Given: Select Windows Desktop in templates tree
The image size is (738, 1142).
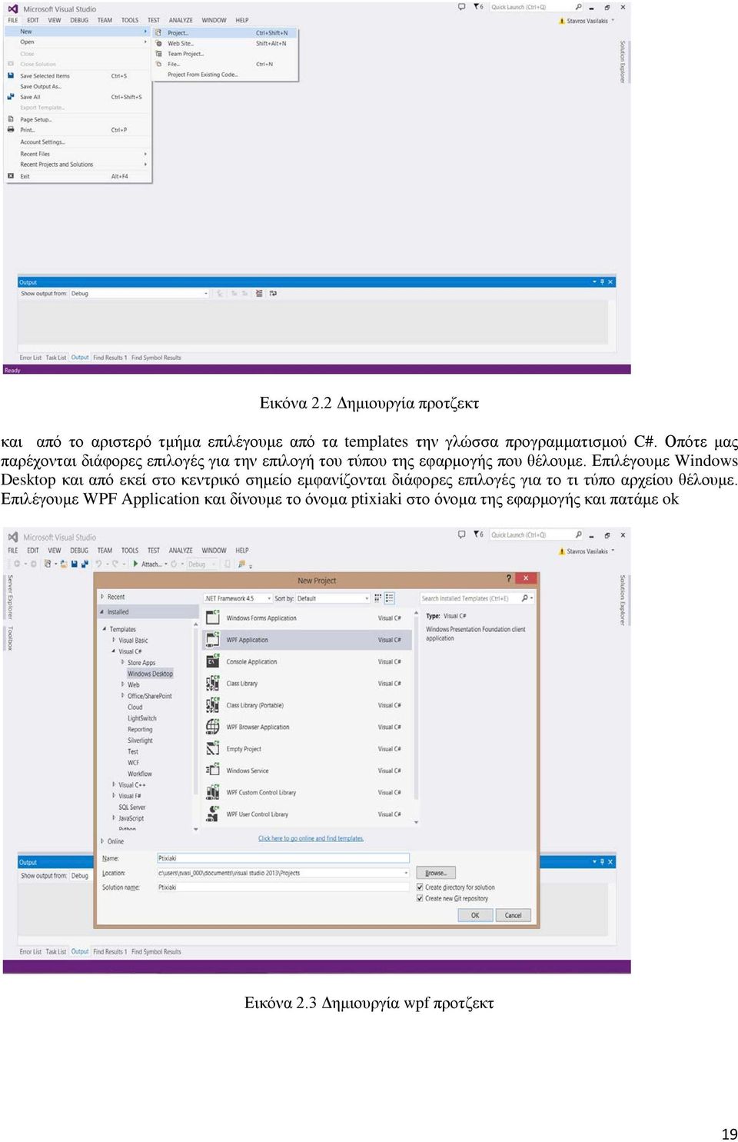Looking at the screenshot, I should coord(150,674).
